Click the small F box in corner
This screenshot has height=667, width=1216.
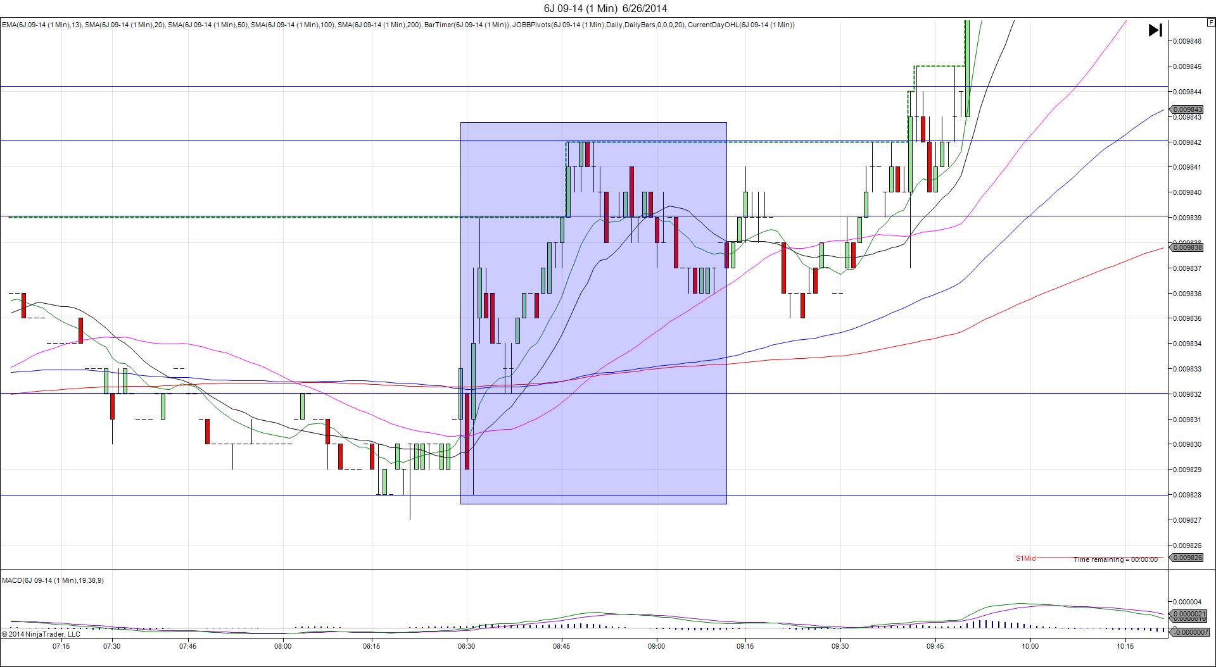(1211, 22)
